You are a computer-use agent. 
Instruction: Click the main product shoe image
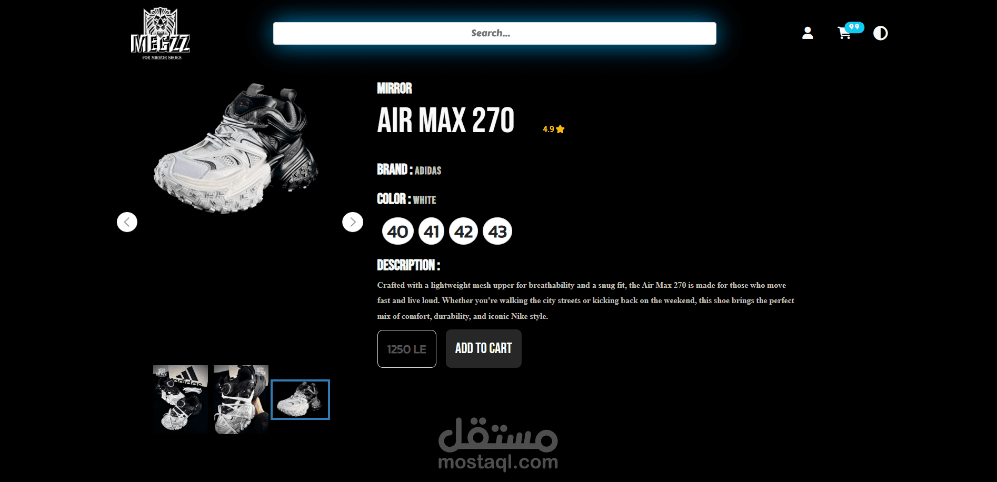tap(236, 148)
